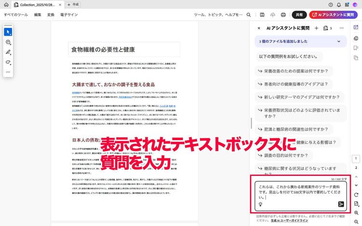Viewport: 362px width, 226px height.
Task: Click the printer icon
Action: click(x=283, y=15)
